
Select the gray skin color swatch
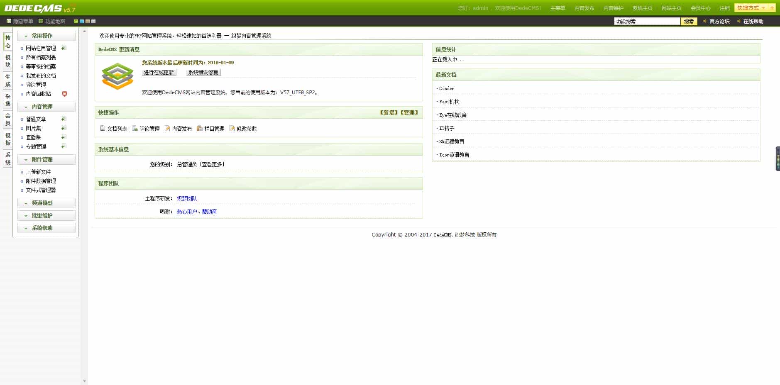click(93, 21)
